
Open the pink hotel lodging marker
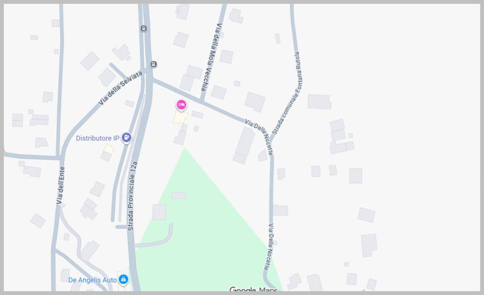[x=181, y=105]
